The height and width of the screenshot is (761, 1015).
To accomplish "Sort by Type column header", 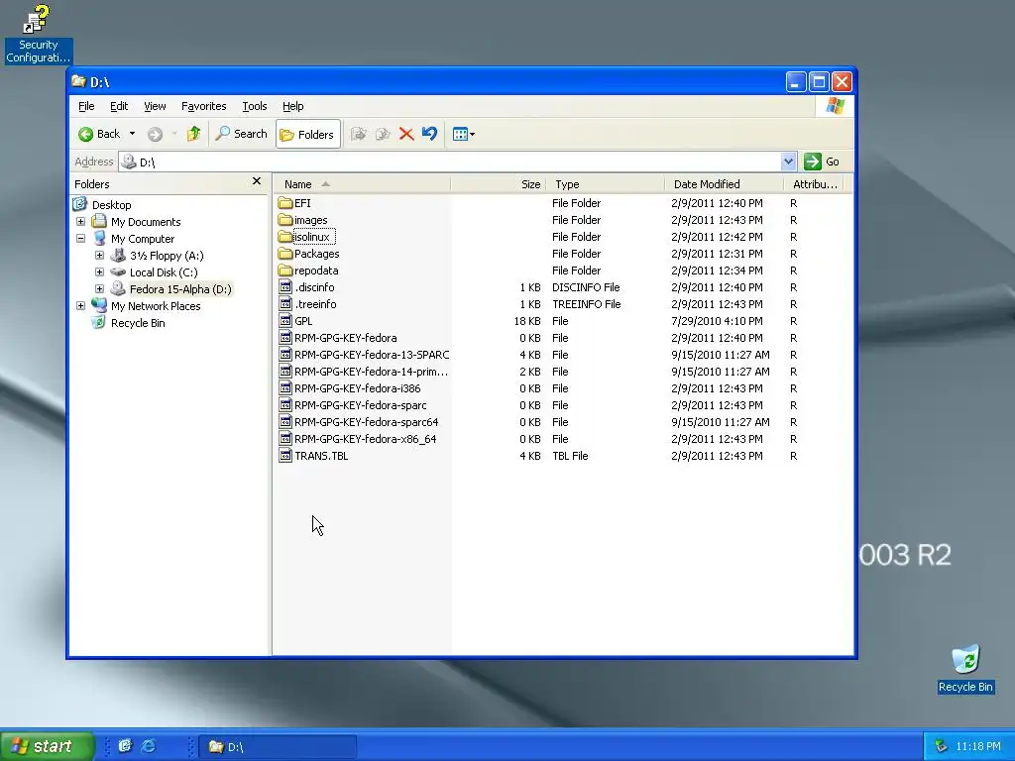I will (x=606, y=184).
